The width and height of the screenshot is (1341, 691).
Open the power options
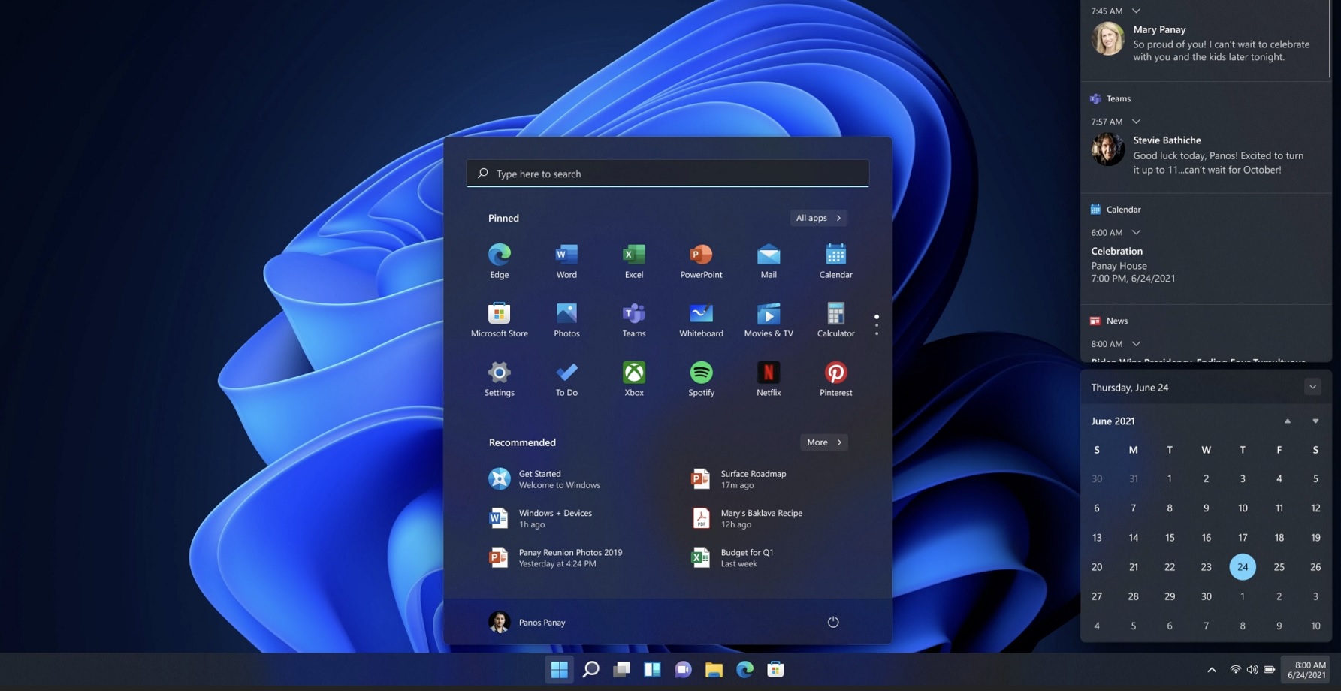click(833, 622)
